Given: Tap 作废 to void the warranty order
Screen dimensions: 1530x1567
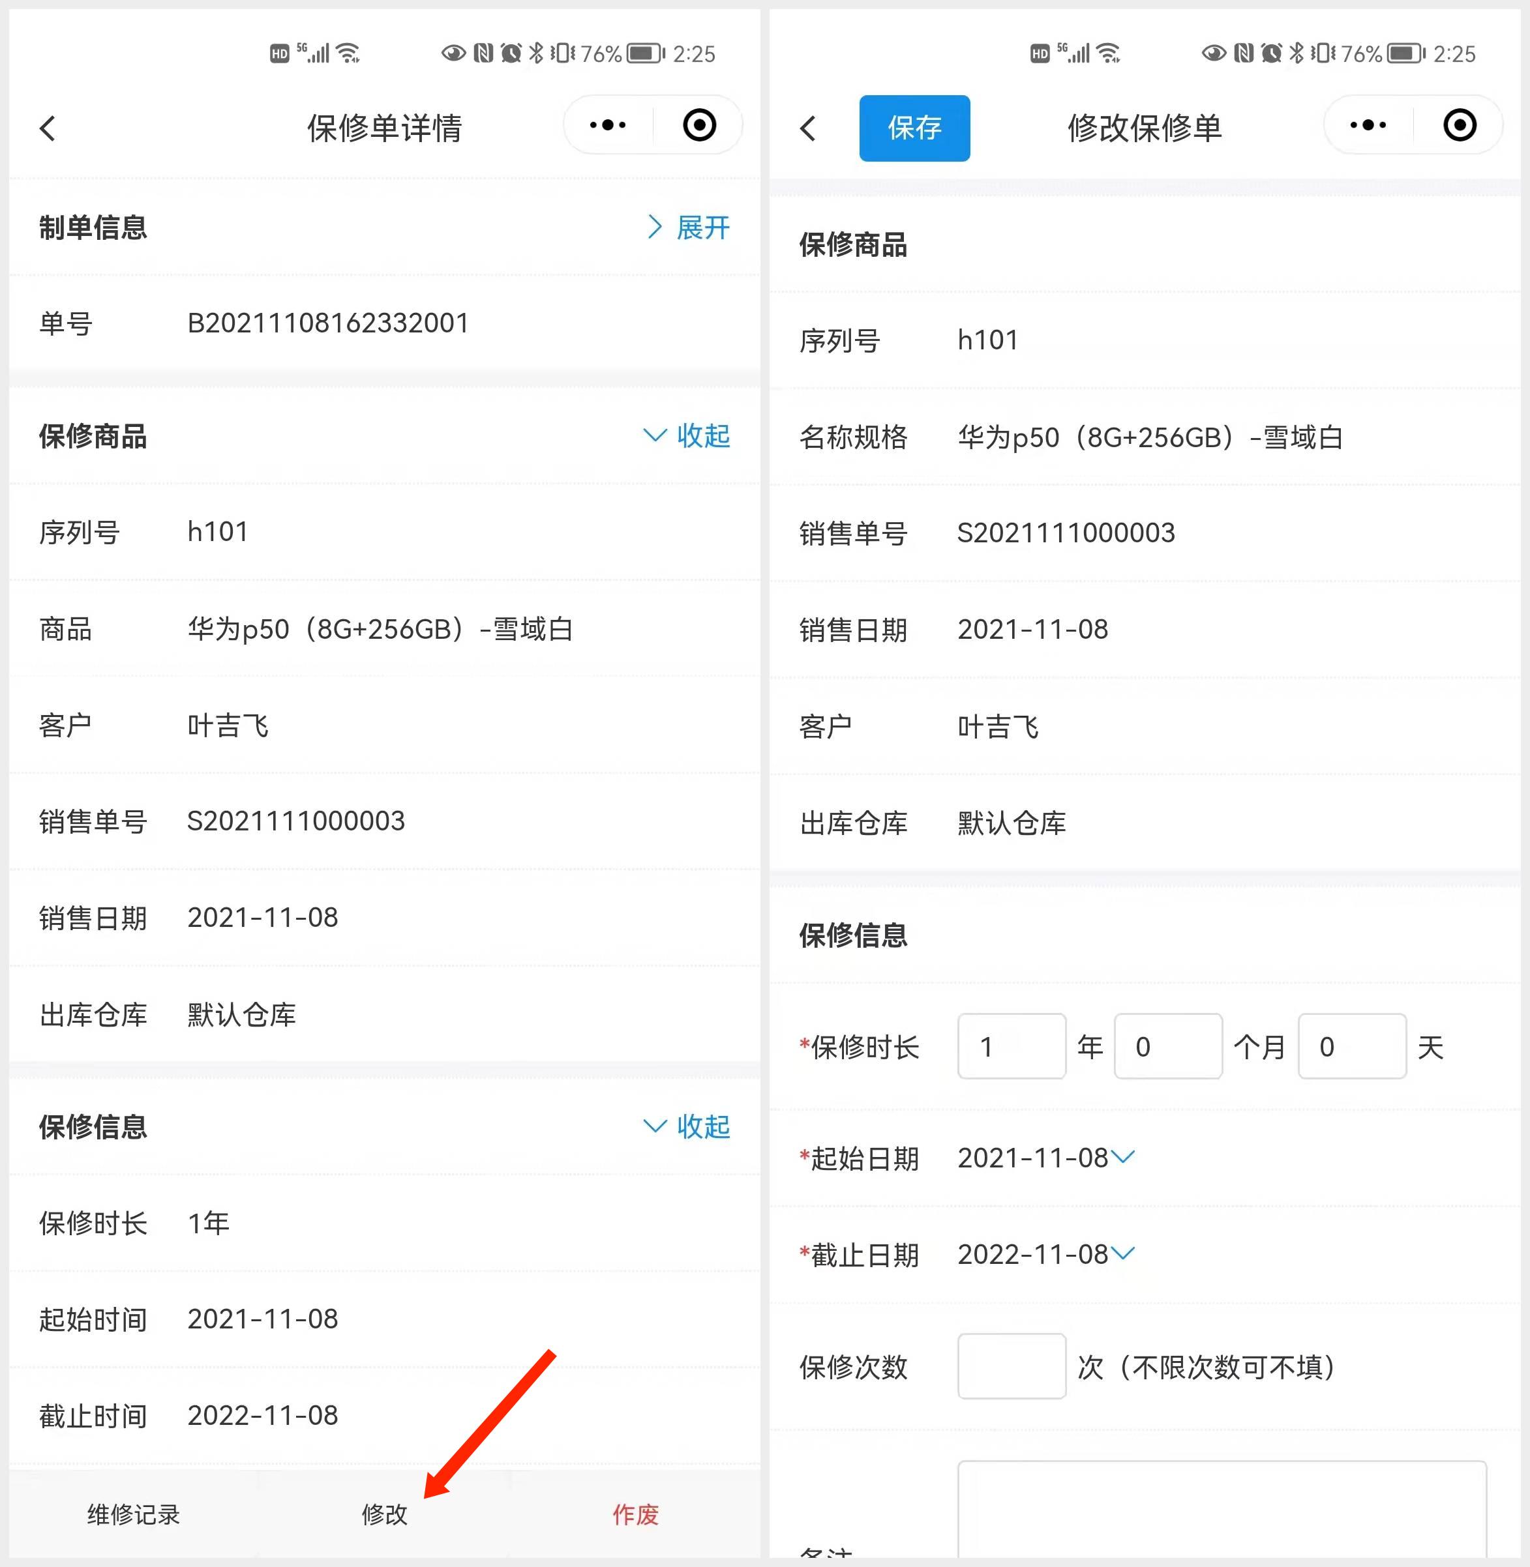Looking at the screenshot, I should [636, 1515].
